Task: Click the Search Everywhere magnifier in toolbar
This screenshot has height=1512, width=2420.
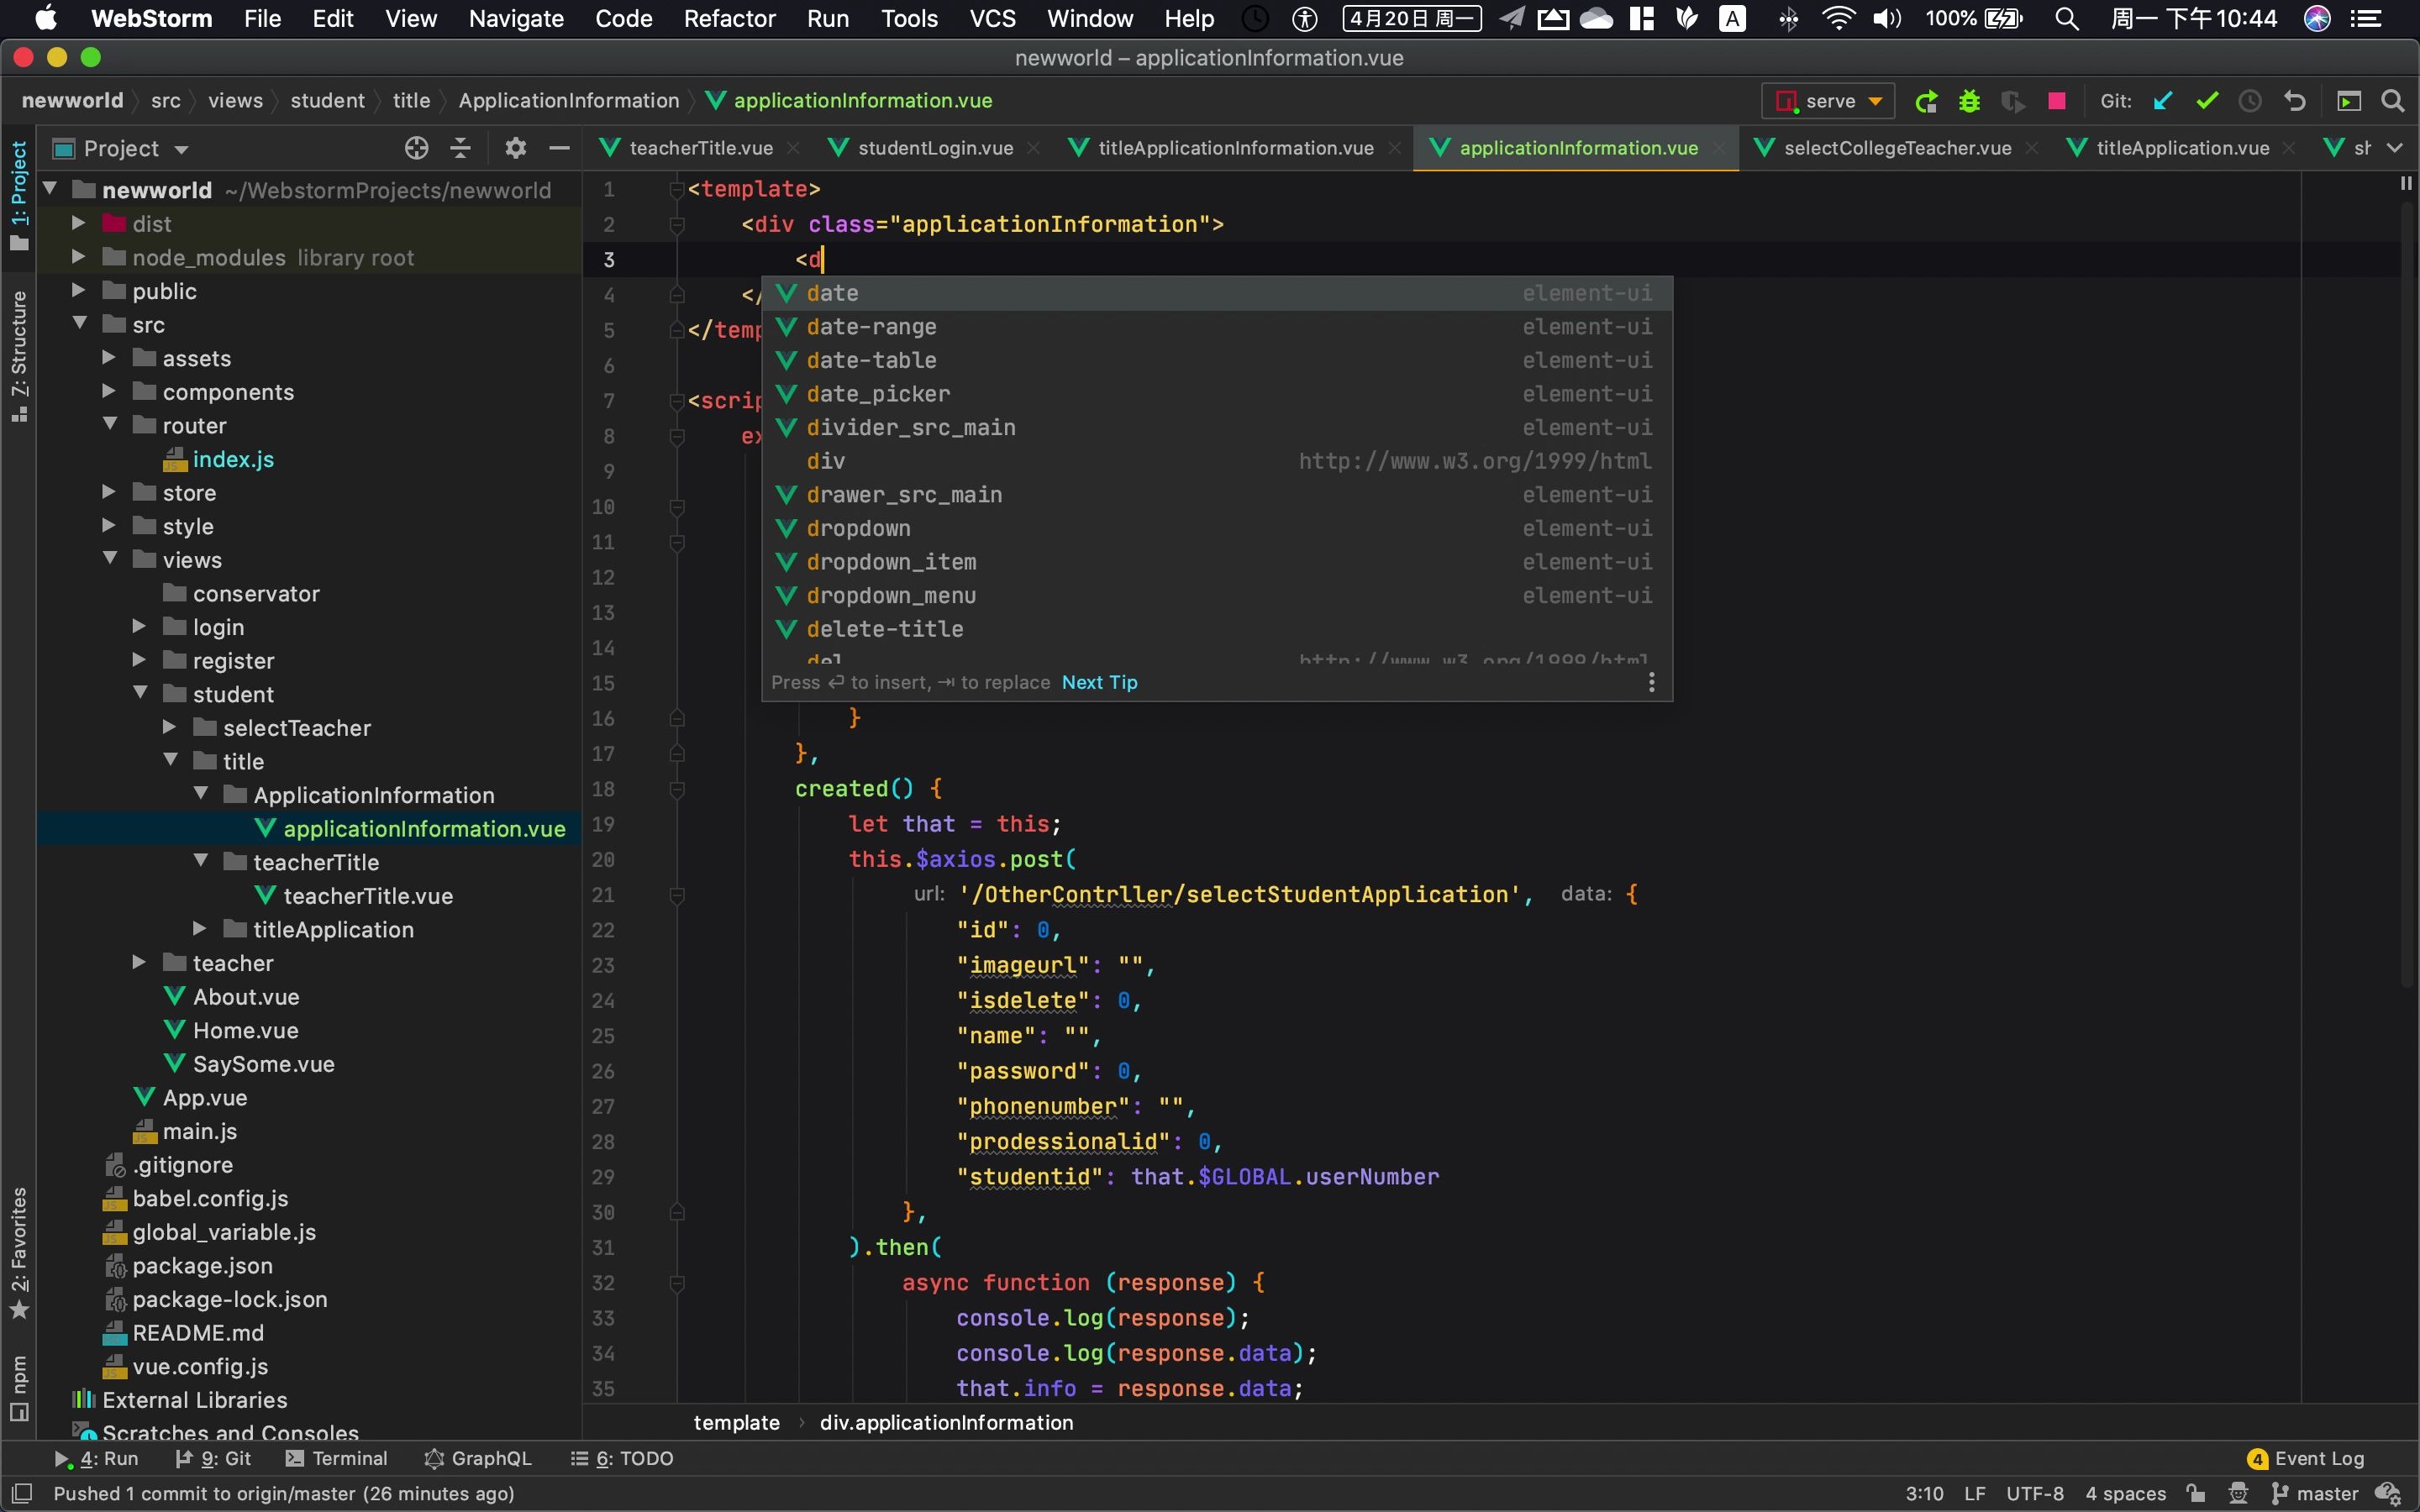Action: click(2392, 101)
